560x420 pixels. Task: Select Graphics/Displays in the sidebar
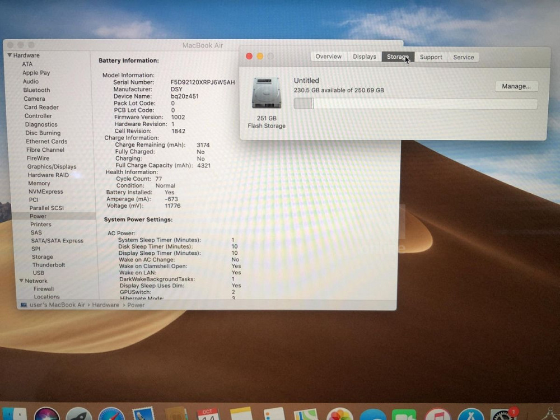tap(52, 167)
